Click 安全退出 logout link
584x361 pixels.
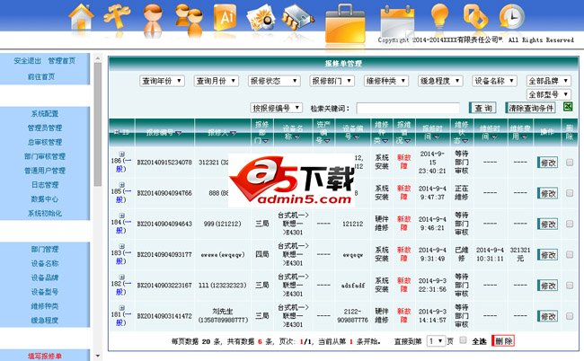tap(27, 61)
